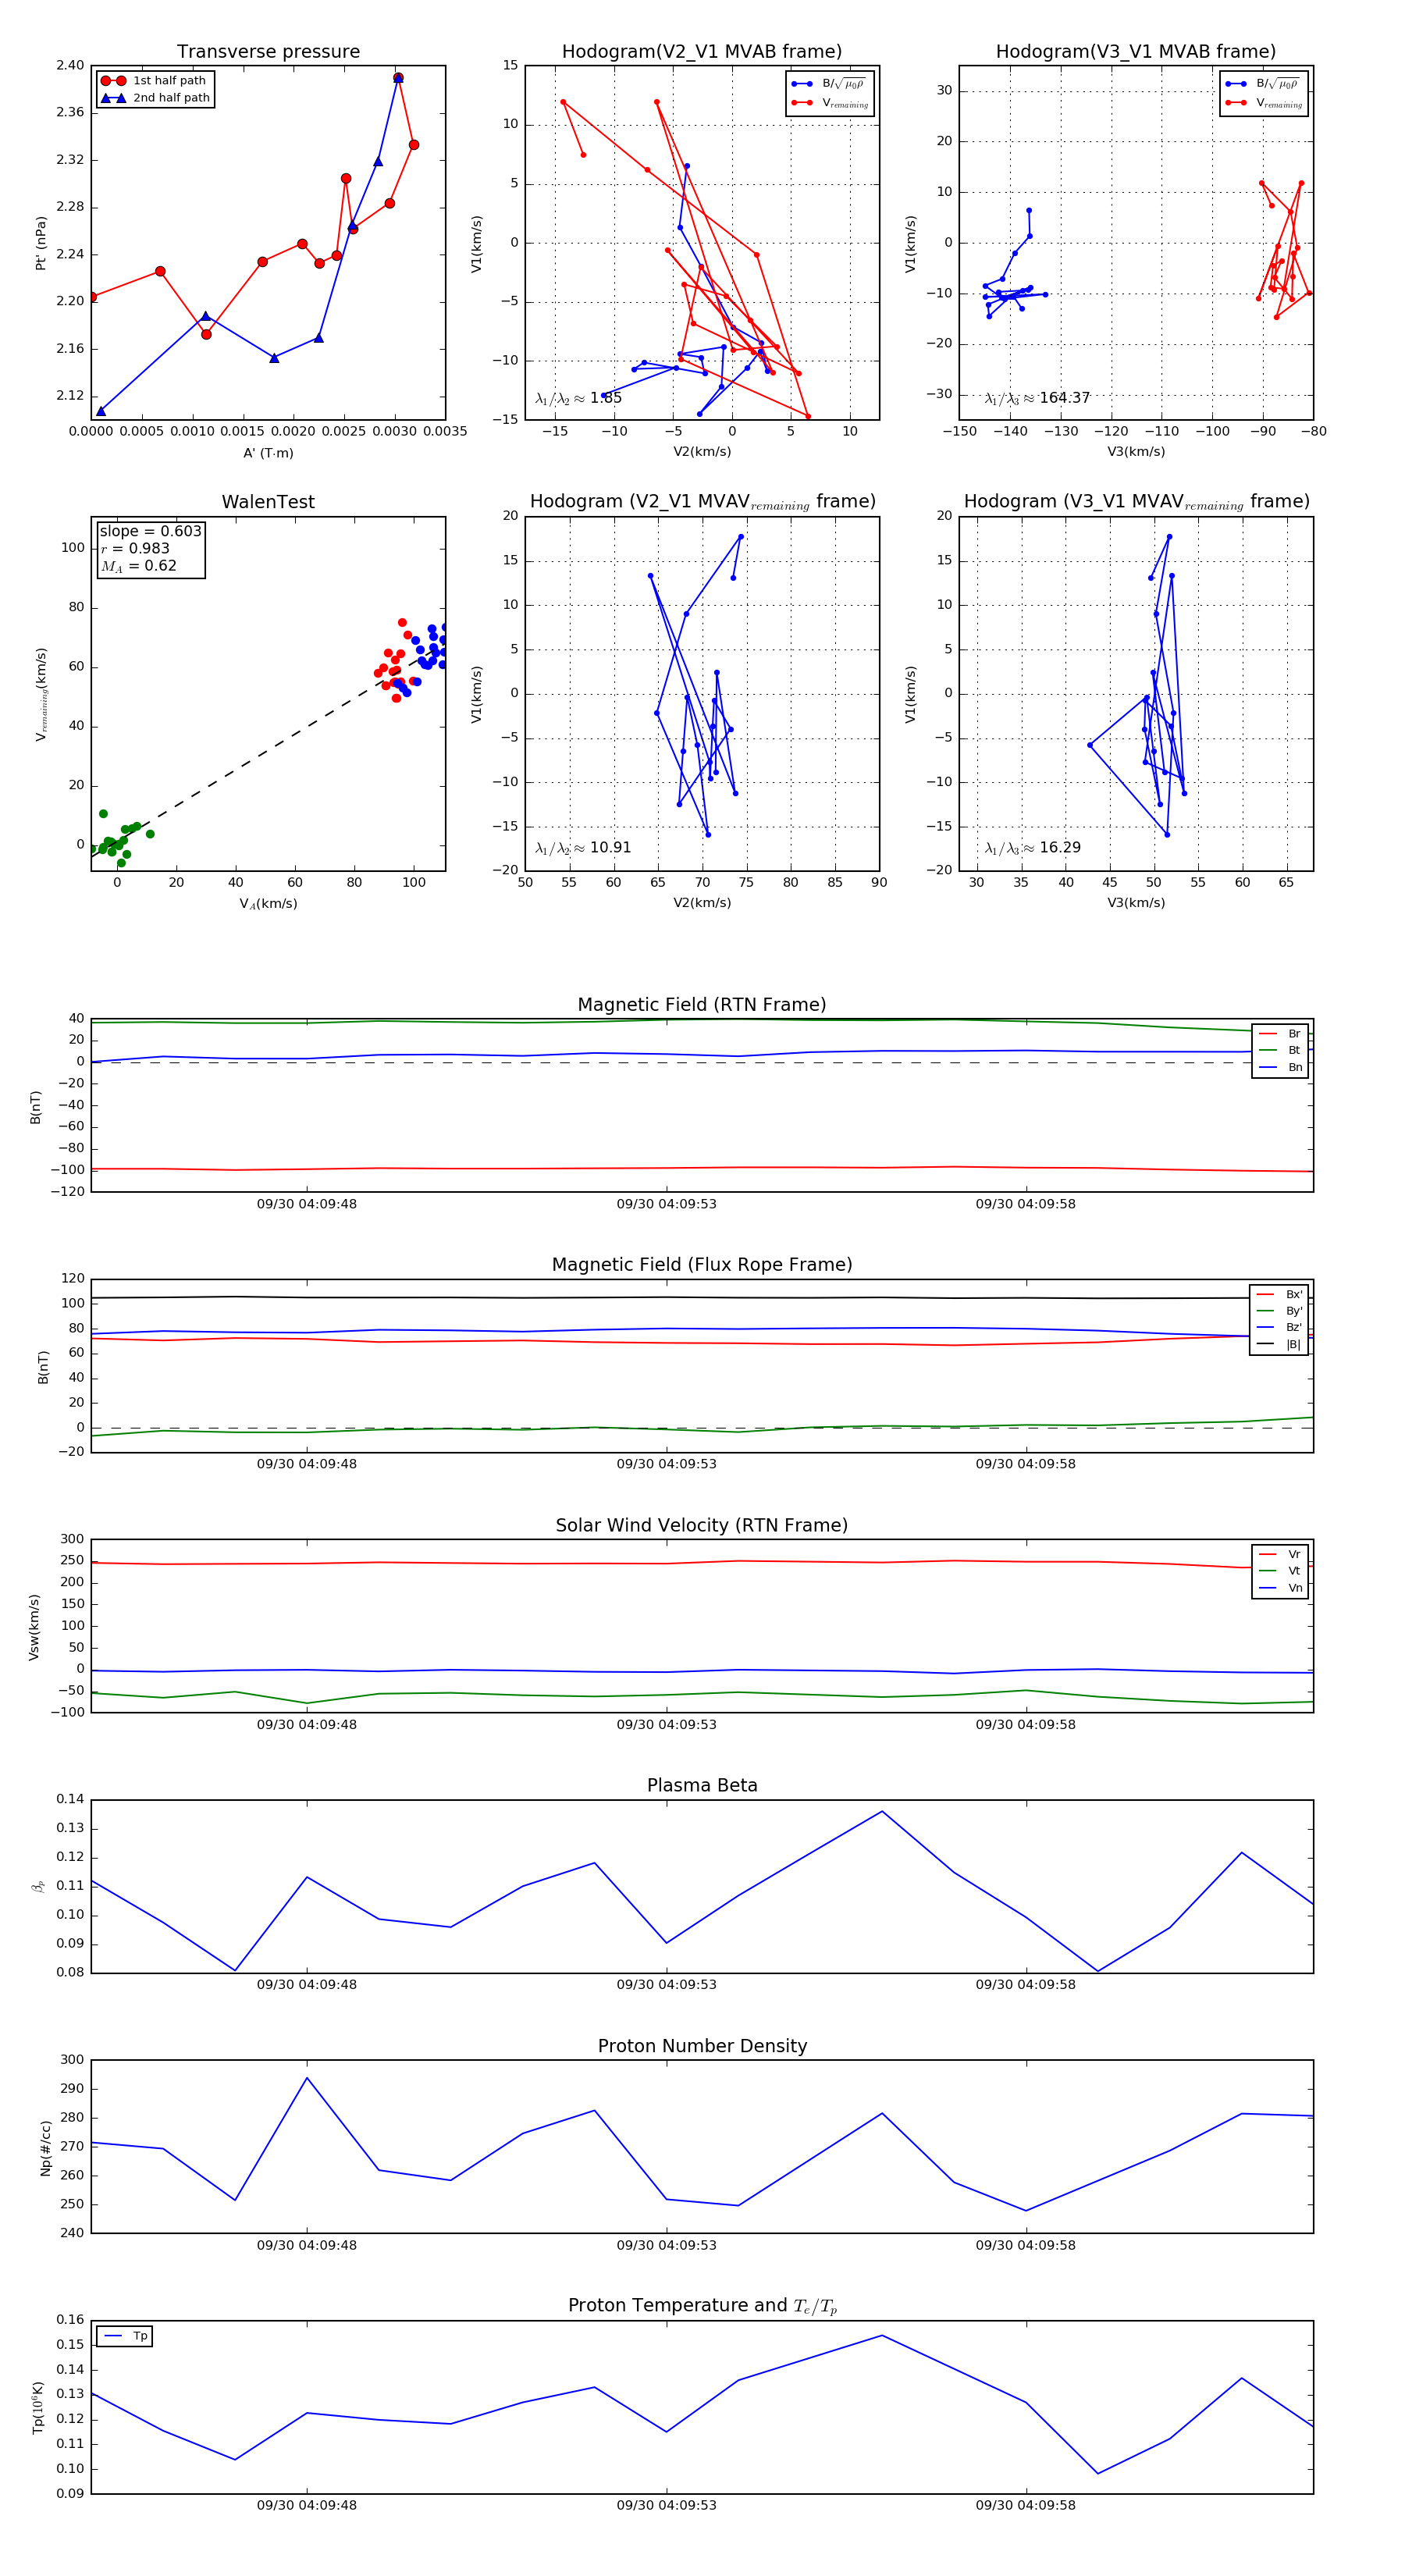1405x2576 pixels.
Task: Click the 'Hodogram(V2_V1 MVAB frame)' title
Action: coord(702,52)
